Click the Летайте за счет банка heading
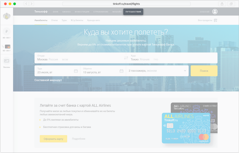Image resolution: width=239 pixels, height=153 pixels. pyautogui.click(x=75, y=105)
